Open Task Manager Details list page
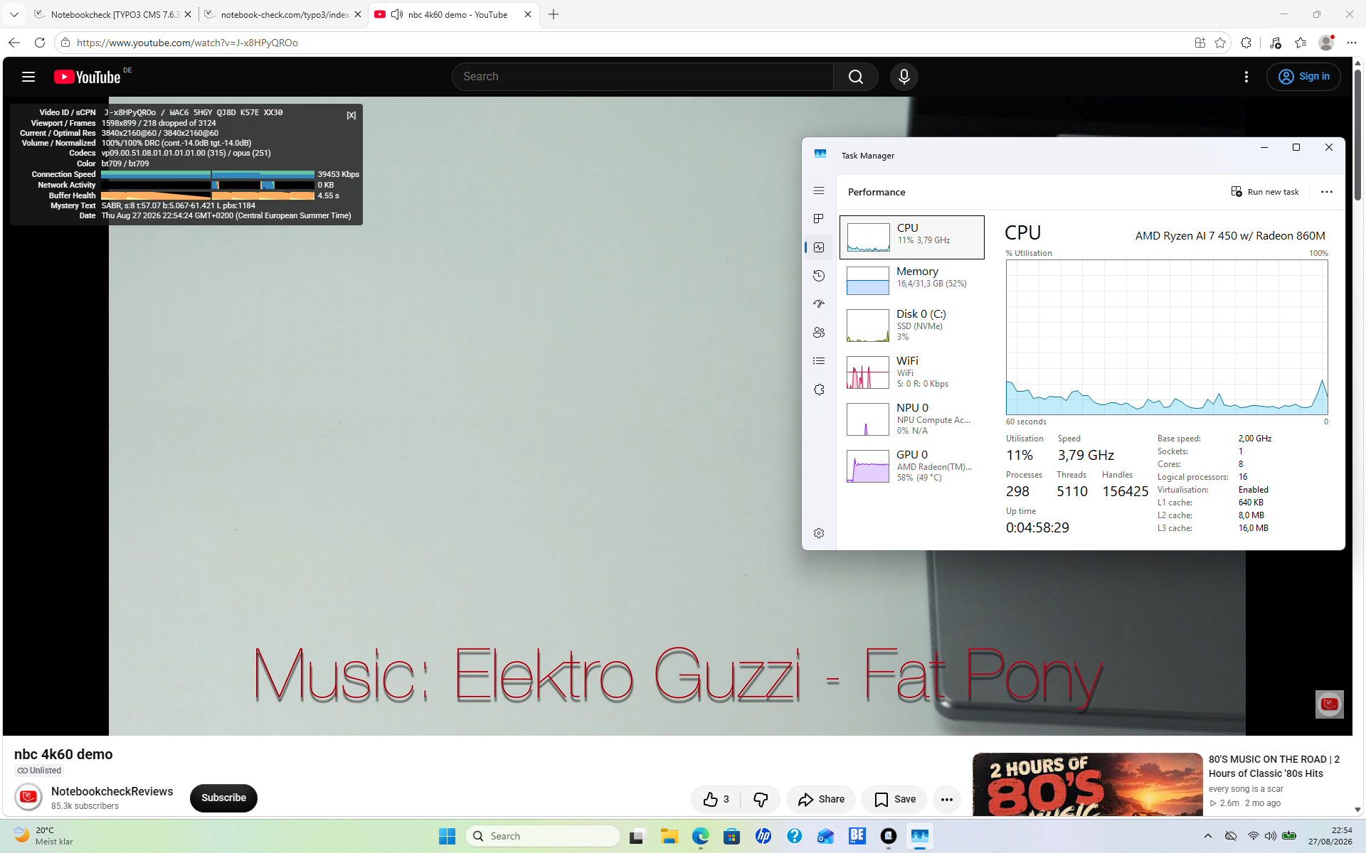 [x=819, y=361]
